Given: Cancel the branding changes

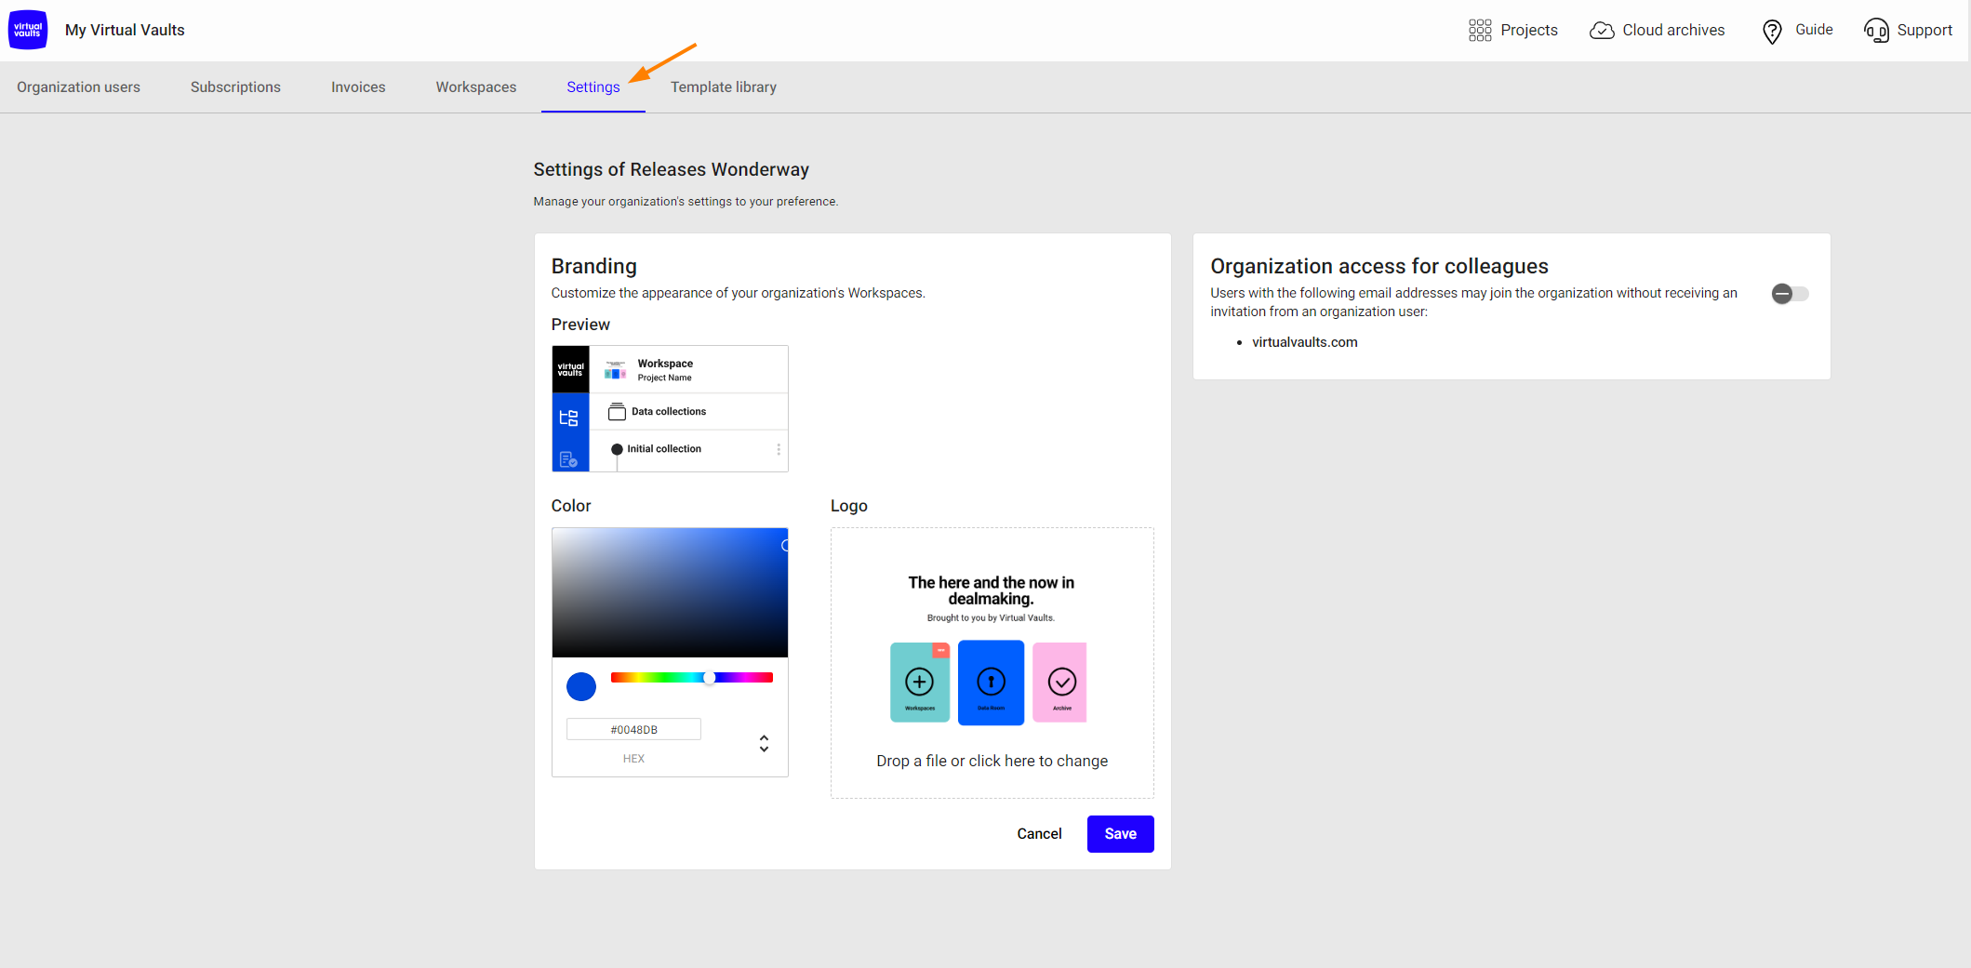Looking at the screenshot, I should [1039, 834].
